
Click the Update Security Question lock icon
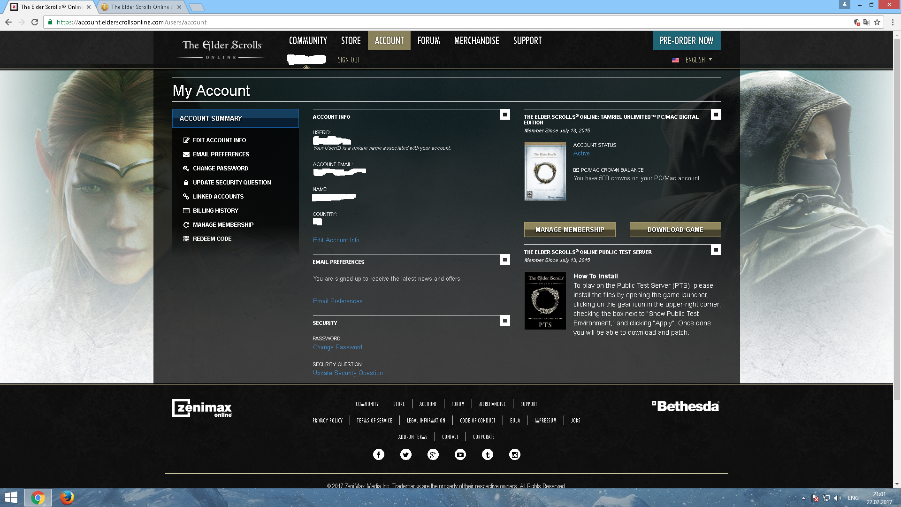tap(186, 183)
